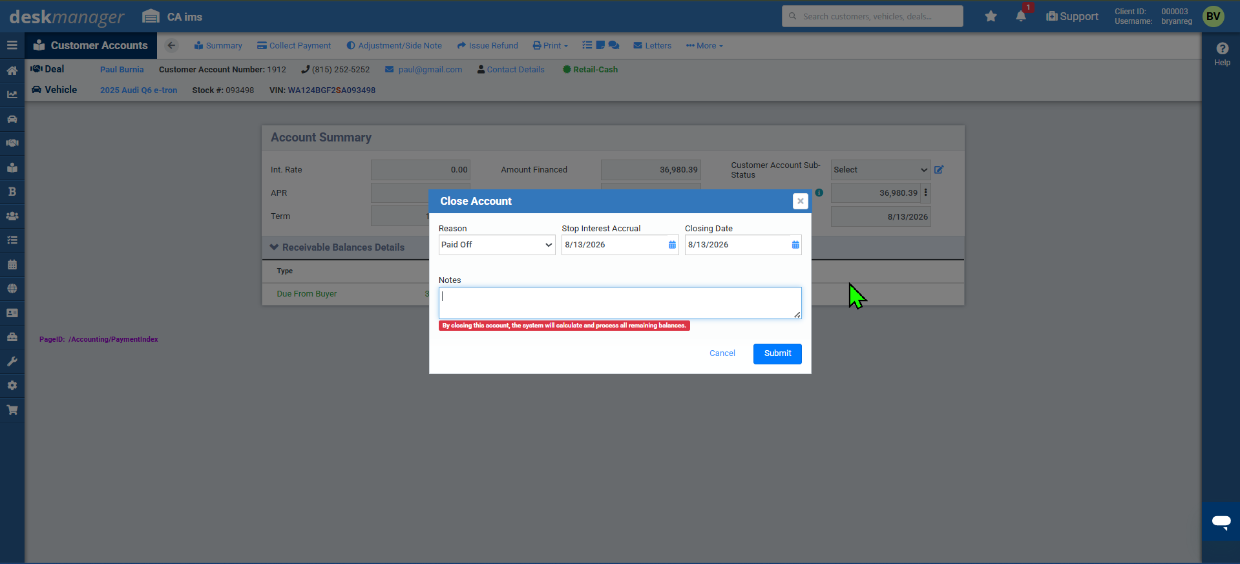1240x564 pixels.
Task: Open the Summary tab
Action: coord(218,45)
